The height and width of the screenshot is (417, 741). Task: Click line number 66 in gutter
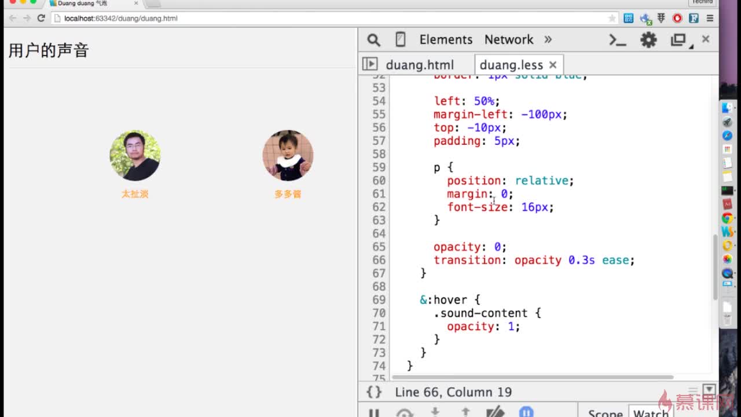pyautogui.click(x=379, y=260)
